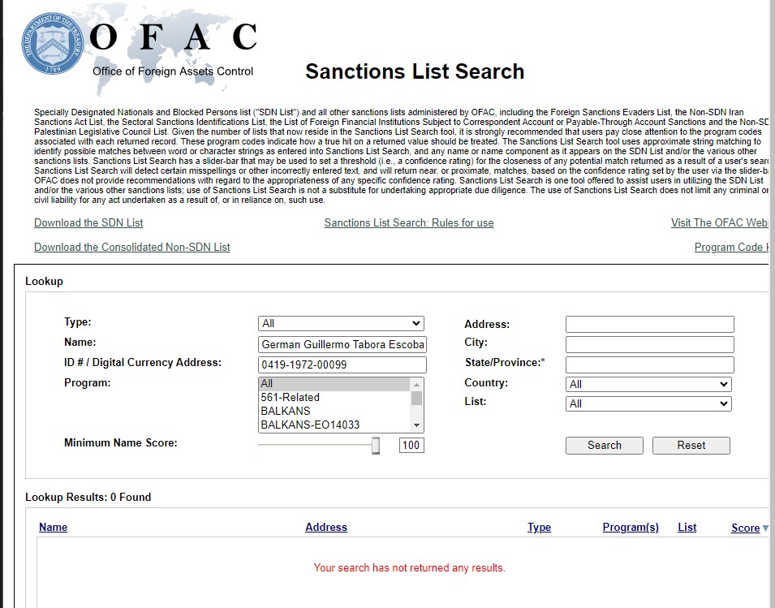Focus the Address text field
Screen dimensions: 775x608
pyautogui.click(x=649, y=324)
